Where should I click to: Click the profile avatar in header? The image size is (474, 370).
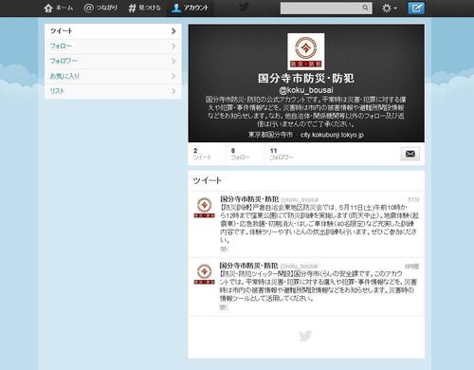click(x=306, y=51)
